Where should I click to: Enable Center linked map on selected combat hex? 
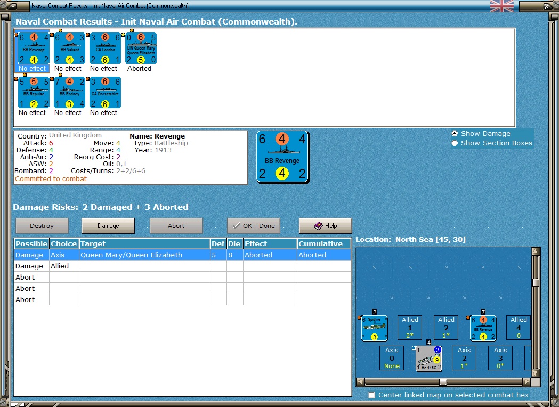tap(372, 395)
